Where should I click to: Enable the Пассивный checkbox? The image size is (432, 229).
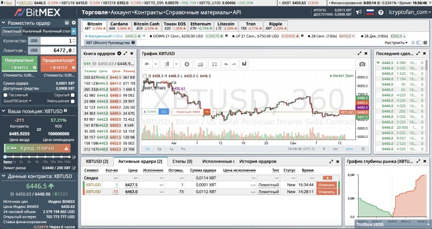pos(5,94)
